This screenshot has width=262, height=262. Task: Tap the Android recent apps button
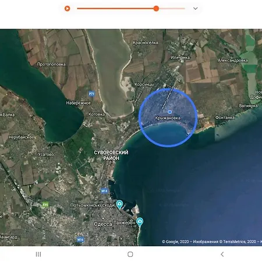[38, 254]
